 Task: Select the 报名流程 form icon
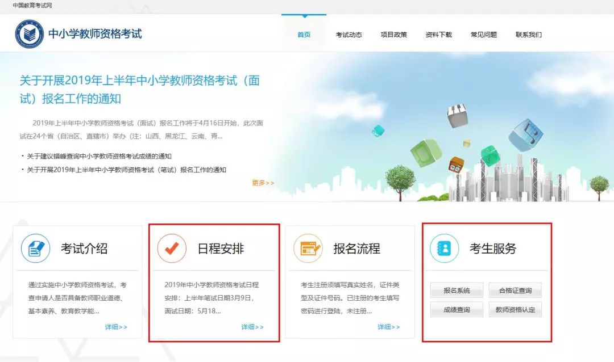(308, 249)
